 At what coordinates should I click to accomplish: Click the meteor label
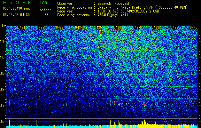coord(45,10)
